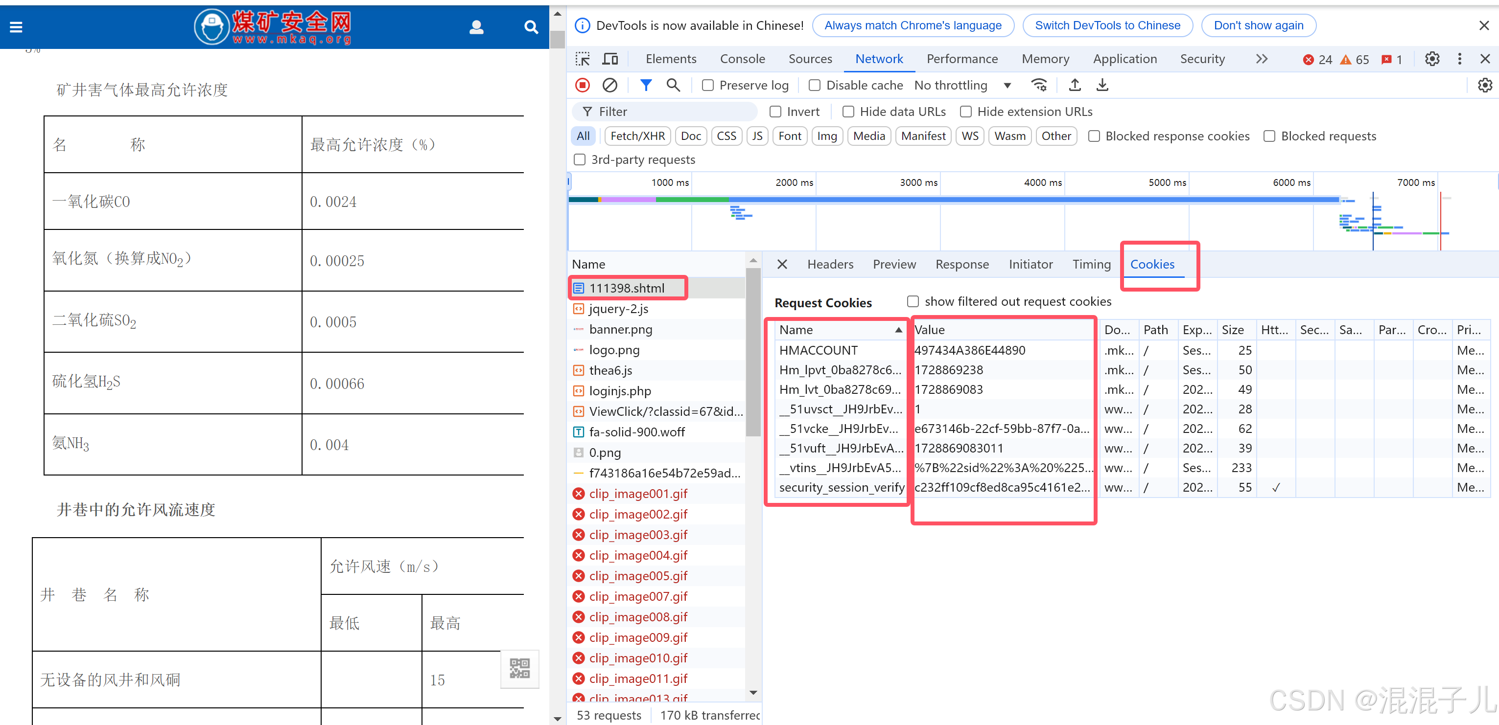The width and height of the screenshot is (1499, 725).
Task: Sort cookies by Name column arrow
Action: pyautogui.click(x=898, y=330)
